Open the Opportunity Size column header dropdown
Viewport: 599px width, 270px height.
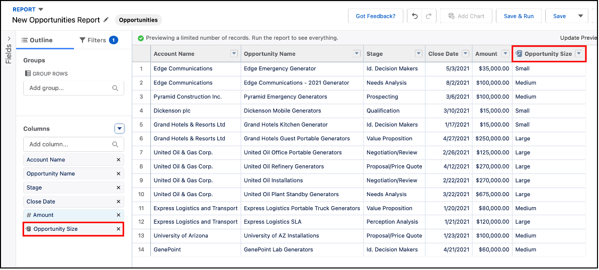point(579,54)
